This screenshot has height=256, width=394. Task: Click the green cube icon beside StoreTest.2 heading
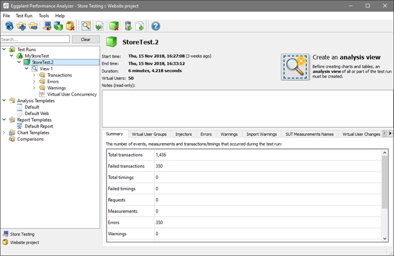click(x=111, y=42)
